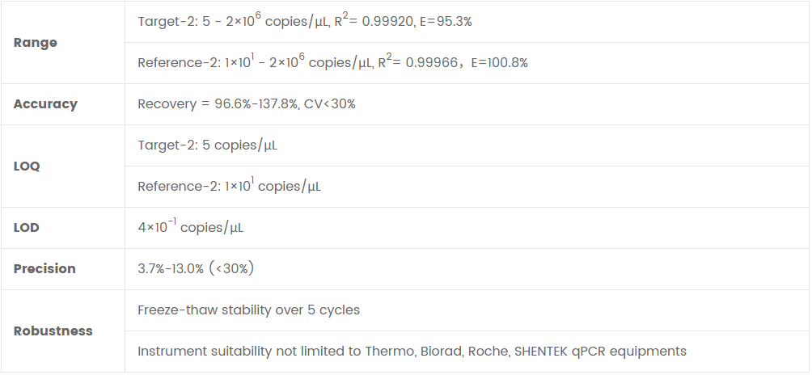The height and width of the screenshot is (375, 812).
Task: Select the Accuracy row label
Action: (x=45, y=104)
